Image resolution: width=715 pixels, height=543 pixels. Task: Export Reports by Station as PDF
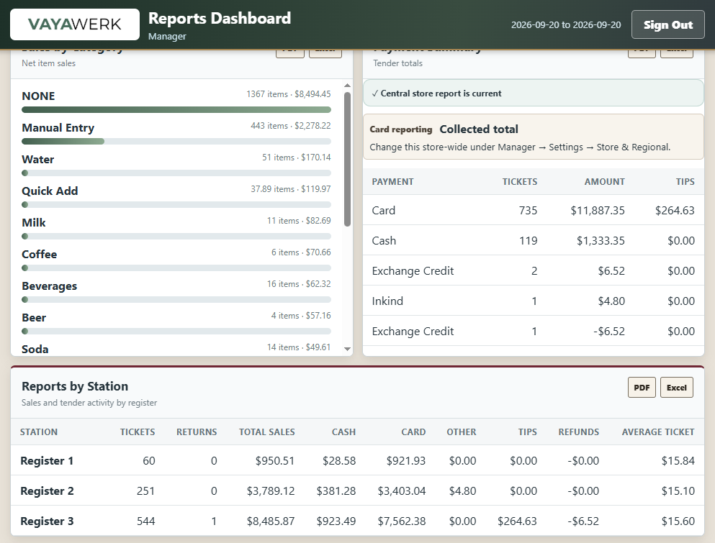click(x=642, y=387)
